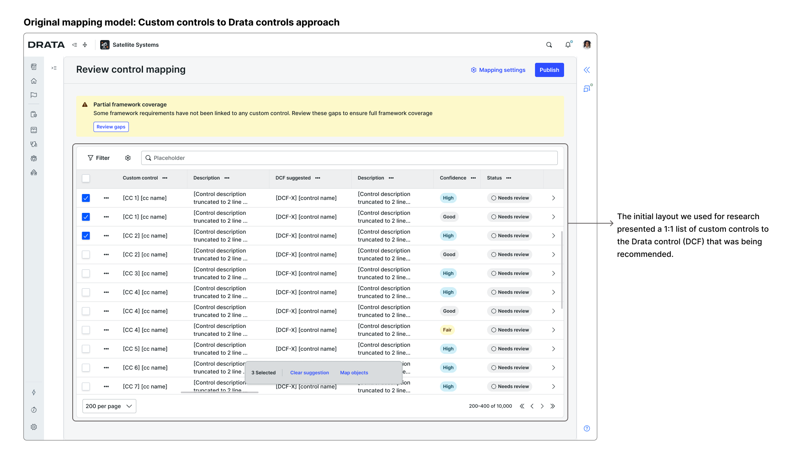Expand the Fair confidence row chevron
The height and width of the screenshot is (456, 797).
553,330
